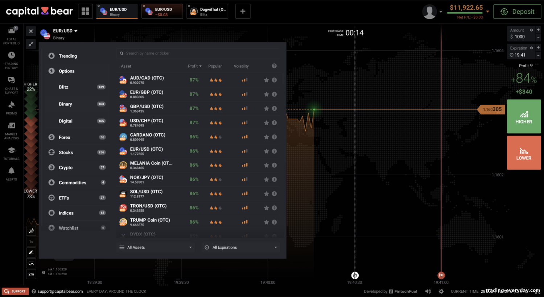The image size is (544, 297).
Task: Click the green HIGHER button
Action: 524,116
